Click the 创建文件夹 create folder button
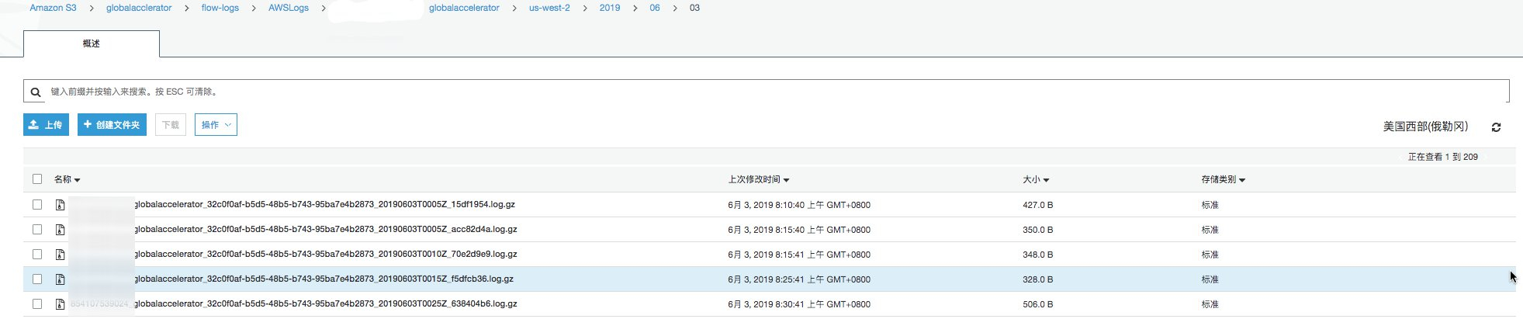The height and width of the screenshot is (319, 1523). [x=112, y=125]
